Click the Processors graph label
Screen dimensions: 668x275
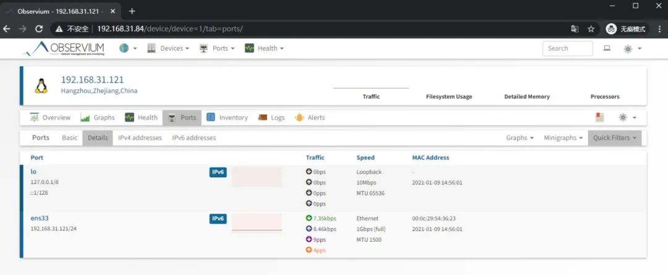pos(605,96)
